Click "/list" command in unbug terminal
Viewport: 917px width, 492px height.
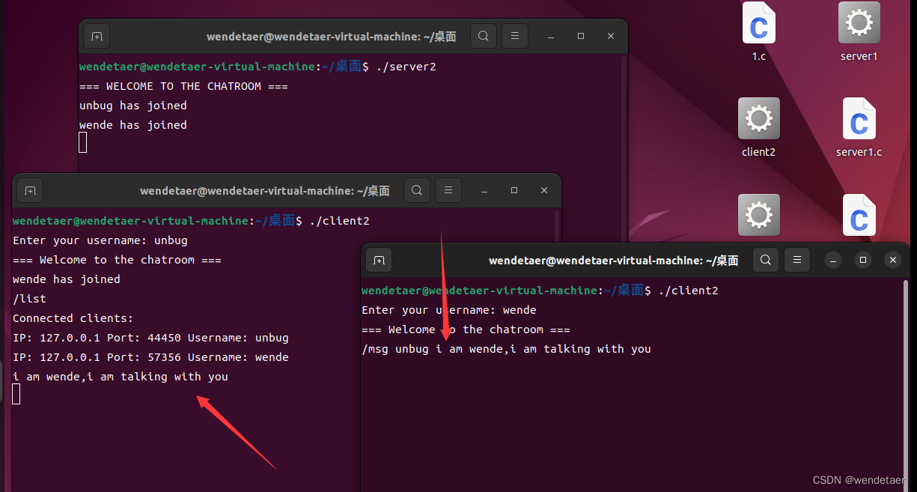[x=29, y=299]
